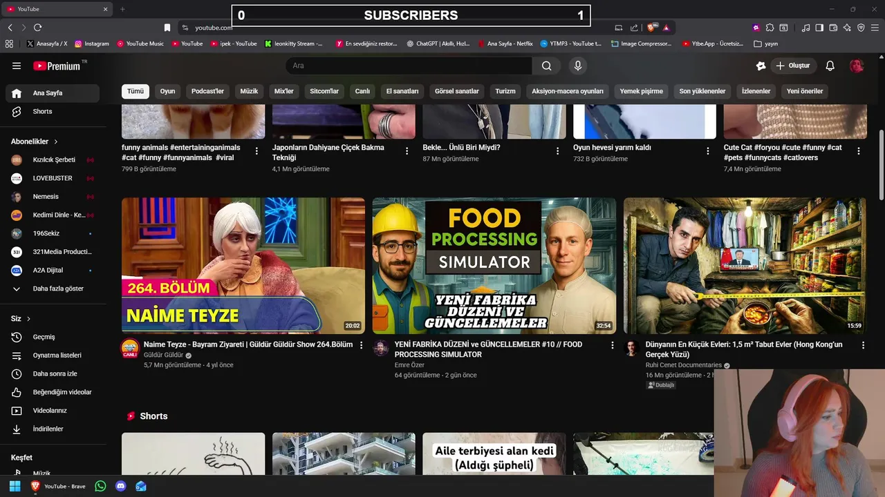Open the Brave main menu
This screenshot has width=885, height=497.
875,28
